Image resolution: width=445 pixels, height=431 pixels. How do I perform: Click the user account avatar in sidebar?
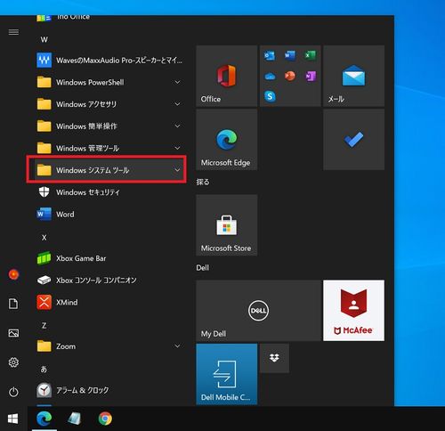[x=13, y=274]
